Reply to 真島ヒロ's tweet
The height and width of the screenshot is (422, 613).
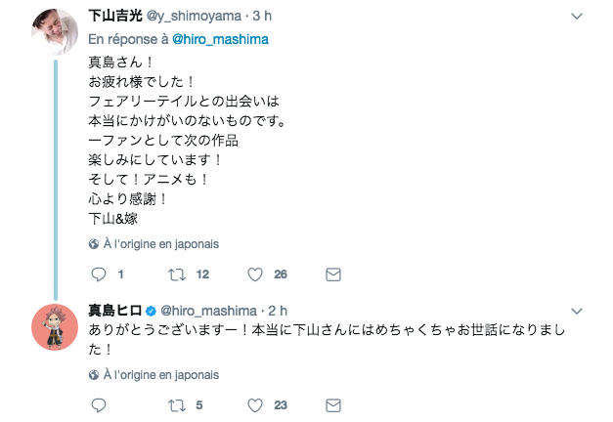coord(98,404)
